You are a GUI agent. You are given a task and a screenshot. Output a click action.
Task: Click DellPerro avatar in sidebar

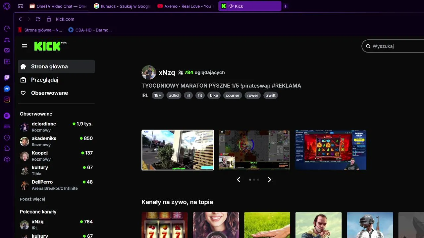coord(25,185)
